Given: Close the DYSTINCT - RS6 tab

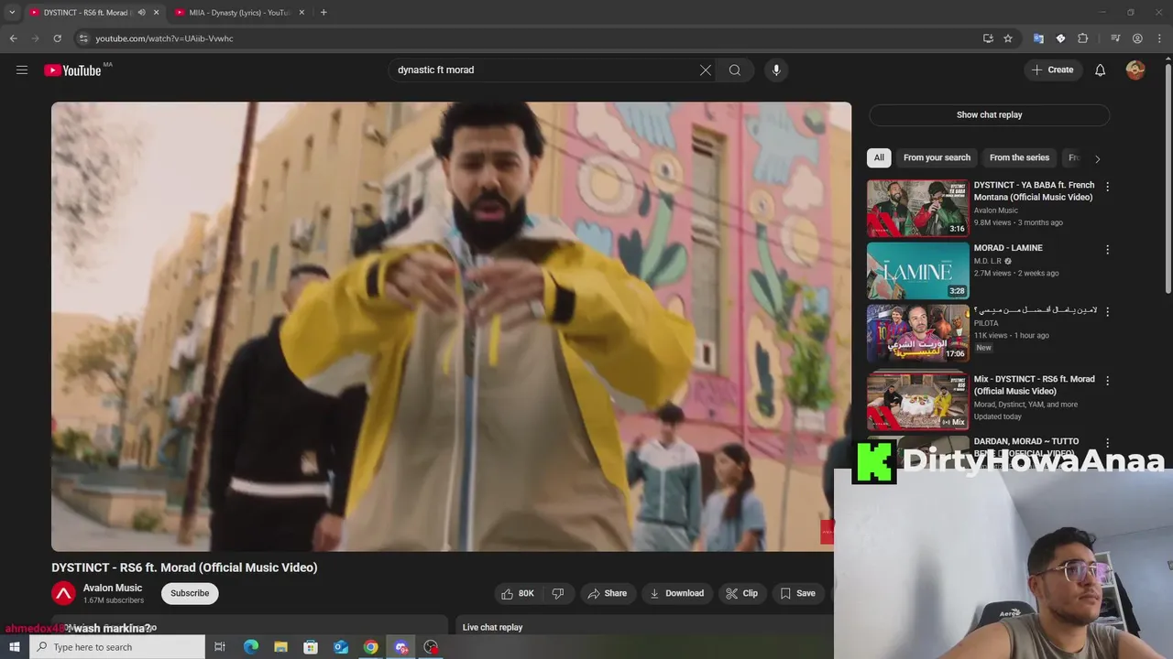Looking at the screenshot, I should tap(156, 13).
